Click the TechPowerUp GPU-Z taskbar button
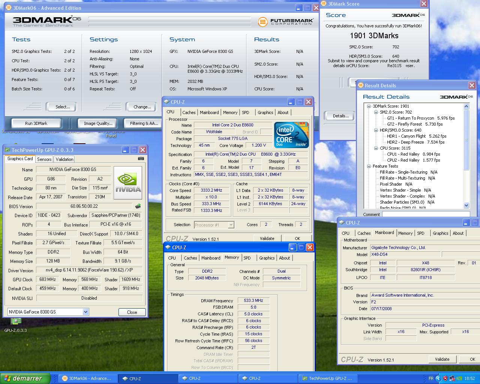This screenshot has height=384, width=480. (328, 378)
